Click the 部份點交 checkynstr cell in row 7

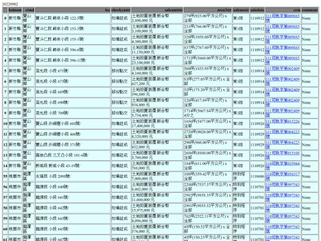121,92
